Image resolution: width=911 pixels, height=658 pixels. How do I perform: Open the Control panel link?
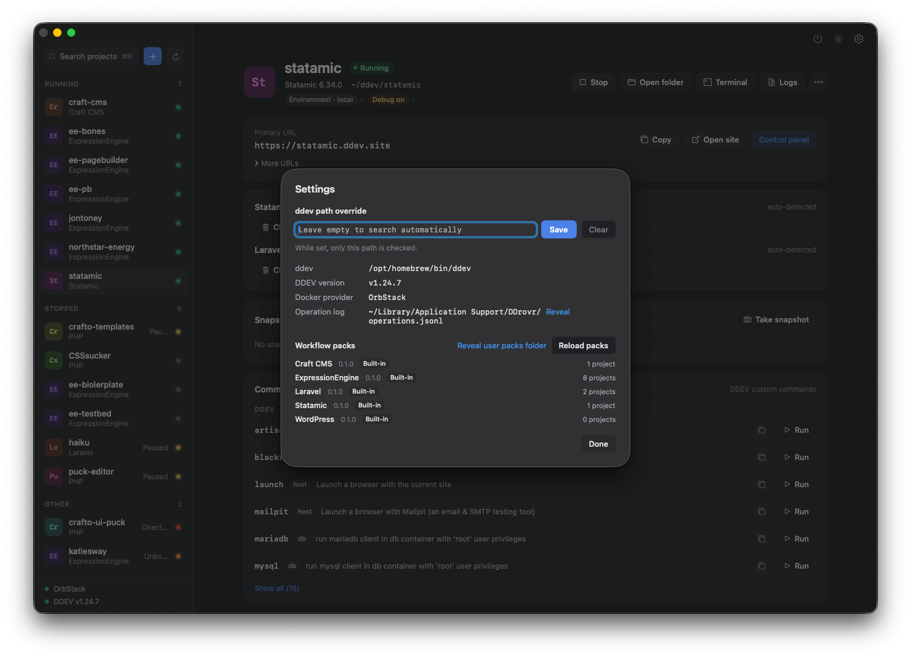[784, 139]
